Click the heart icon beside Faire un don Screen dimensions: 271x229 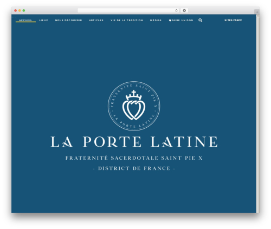[x=170, y=21]
